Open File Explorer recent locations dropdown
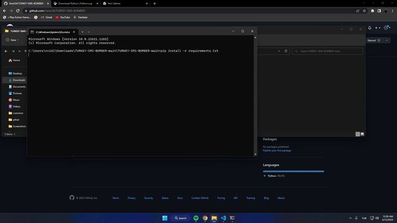The height and width of the screenshot is (223, 397). click(19, 51)
